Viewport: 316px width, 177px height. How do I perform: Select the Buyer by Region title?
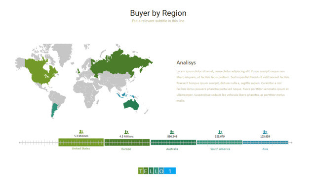(158, 13)
